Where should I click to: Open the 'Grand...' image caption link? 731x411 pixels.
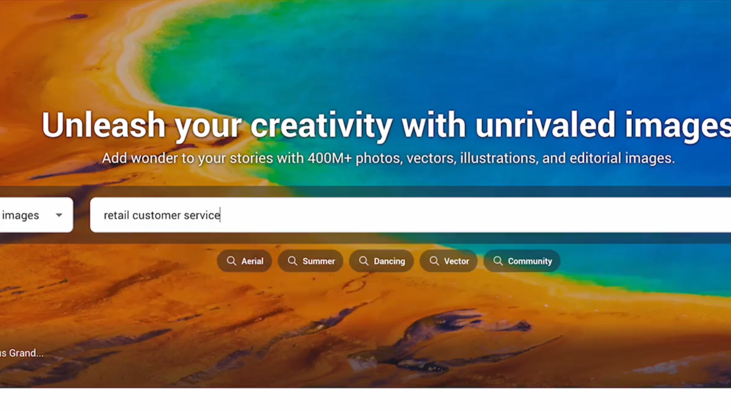[22, 353]
